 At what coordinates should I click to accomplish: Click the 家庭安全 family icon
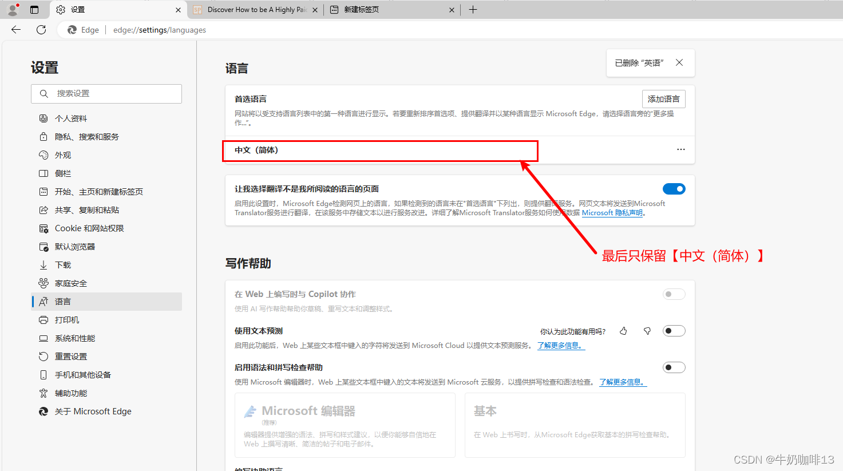[43, 283]
